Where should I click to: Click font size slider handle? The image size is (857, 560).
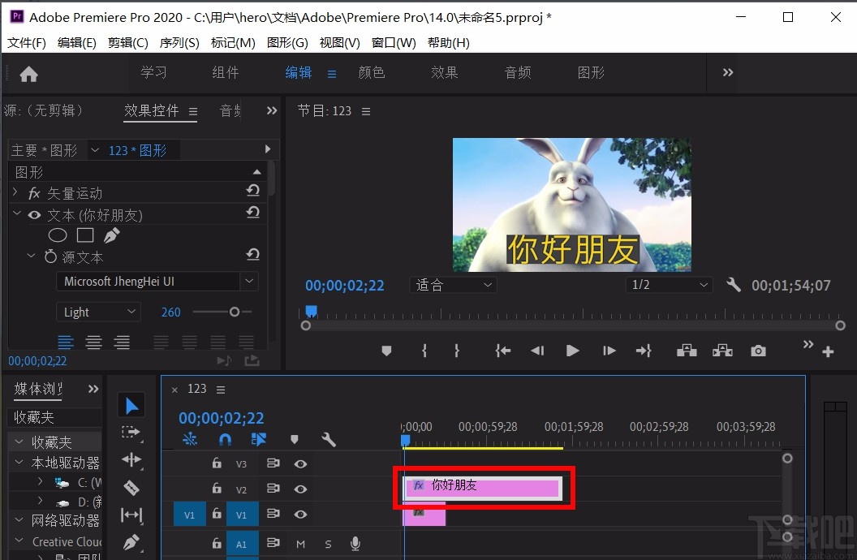[235, 312]
